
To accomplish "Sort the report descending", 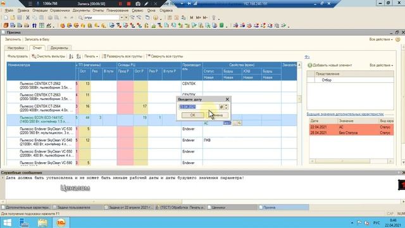I will click(x=78, y=56).
